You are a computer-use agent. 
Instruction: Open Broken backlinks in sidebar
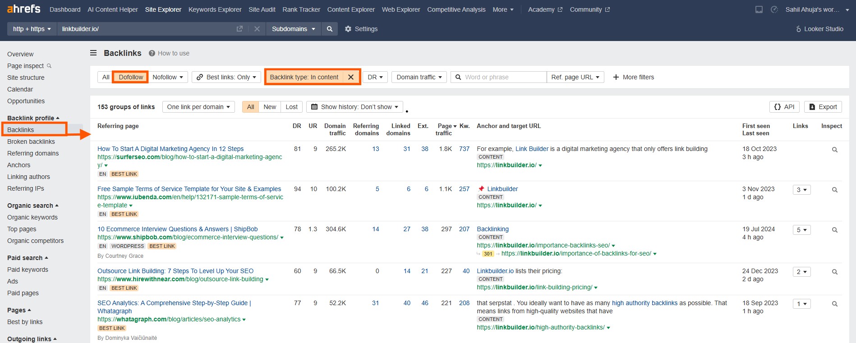click(x=31, y=142)
